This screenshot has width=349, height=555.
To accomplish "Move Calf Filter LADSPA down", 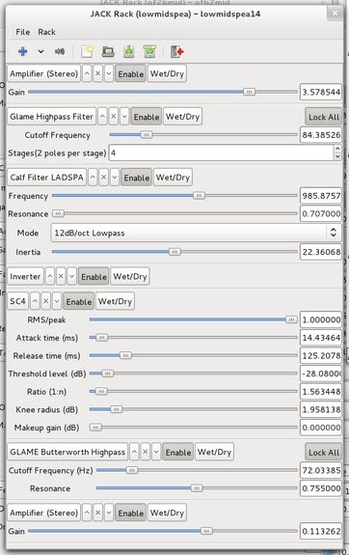I will pos(115,178).
